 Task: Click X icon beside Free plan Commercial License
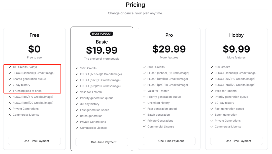click(x=10, y=115)
